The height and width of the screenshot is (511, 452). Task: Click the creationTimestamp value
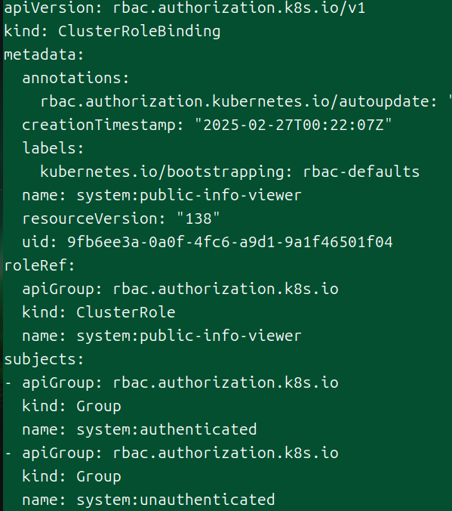[294, 125]
